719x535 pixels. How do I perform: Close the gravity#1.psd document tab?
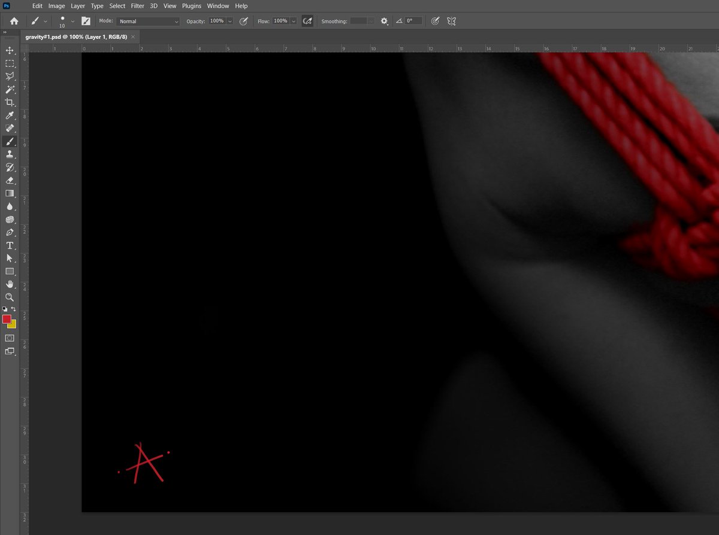[133, 37]
